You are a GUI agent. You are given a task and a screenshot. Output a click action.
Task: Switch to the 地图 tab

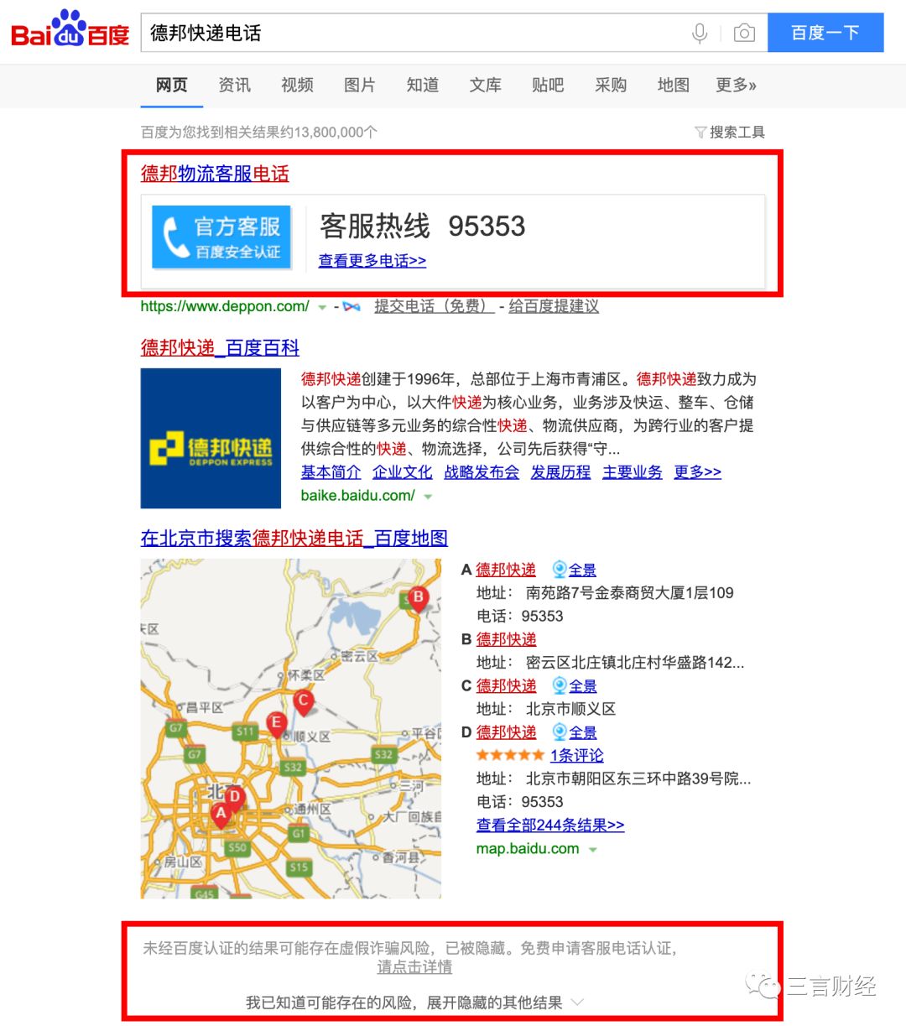click(674, 85)
